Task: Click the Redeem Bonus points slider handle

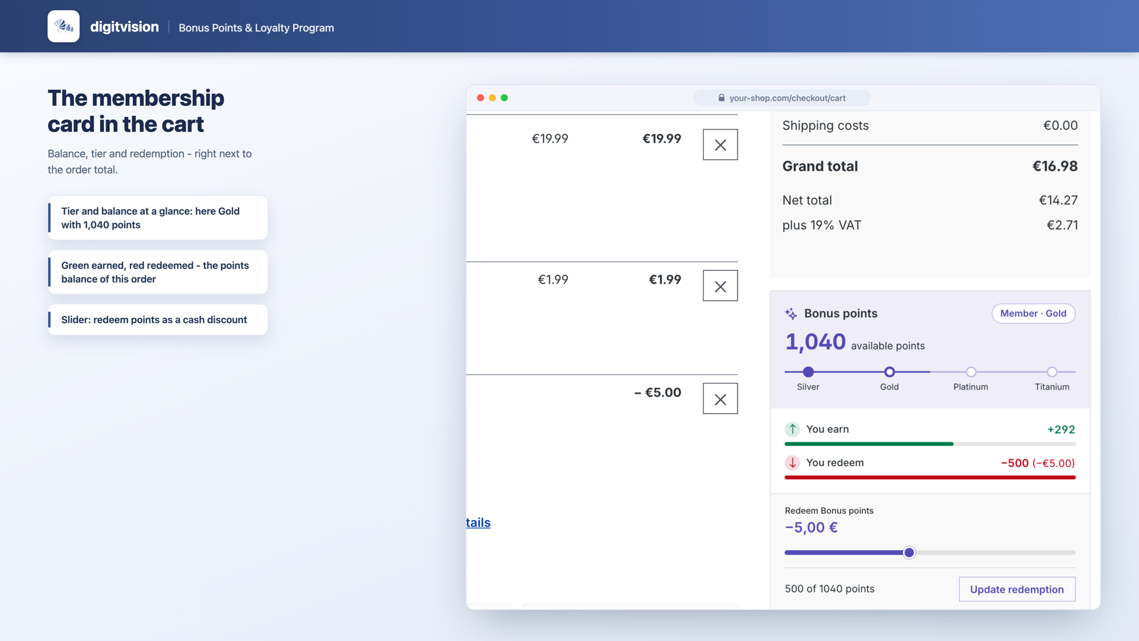Action: click(909, 553)
